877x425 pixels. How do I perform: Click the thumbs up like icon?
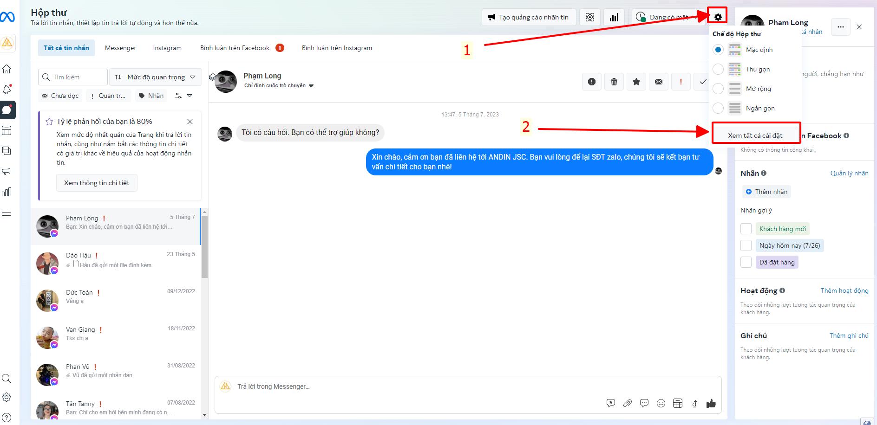coord(711,403)
